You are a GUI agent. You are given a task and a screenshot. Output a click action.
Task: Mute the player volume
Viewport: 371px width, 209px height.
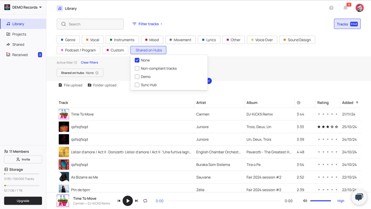click(x=305, y=201)
